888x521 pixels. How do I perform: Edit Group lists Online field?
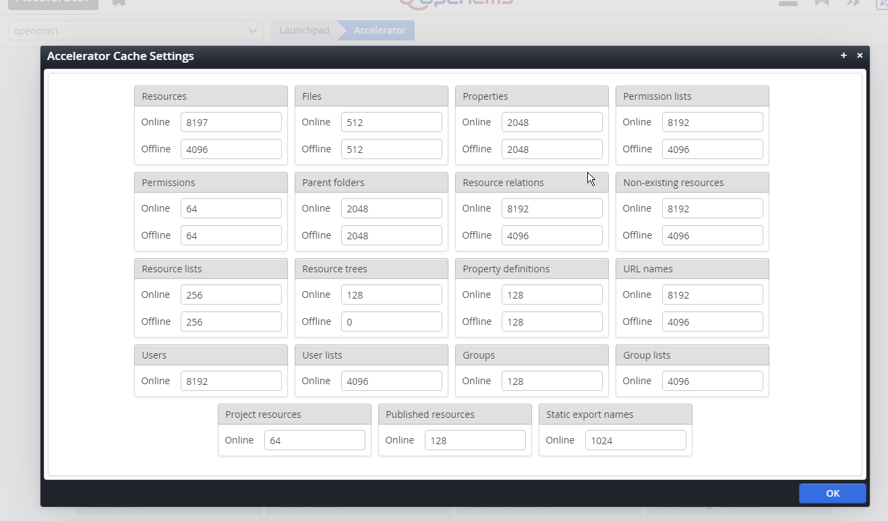(x=713, y=381)
